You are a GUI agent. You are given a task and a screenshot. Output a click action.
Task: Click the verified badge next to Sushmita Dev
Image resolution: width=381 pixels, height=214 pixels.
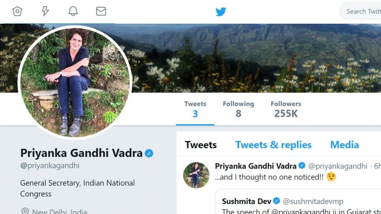point(276,201)
